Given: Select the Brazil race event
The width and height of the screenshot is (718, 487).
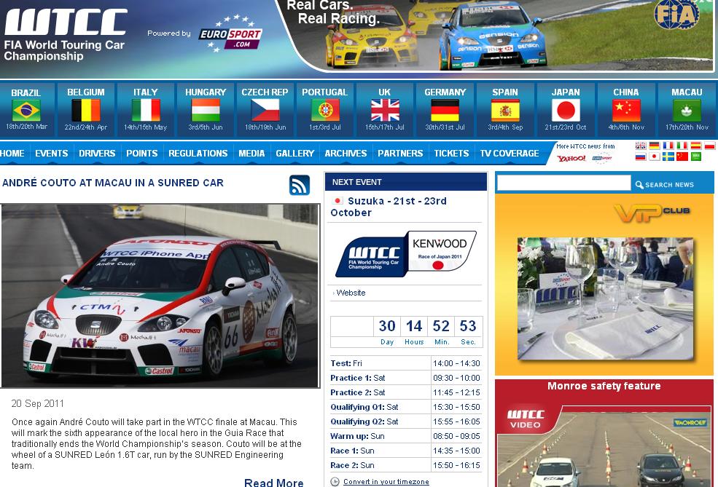Looking at the screenshot, I should pyautogui.click(x=26, y=109).
